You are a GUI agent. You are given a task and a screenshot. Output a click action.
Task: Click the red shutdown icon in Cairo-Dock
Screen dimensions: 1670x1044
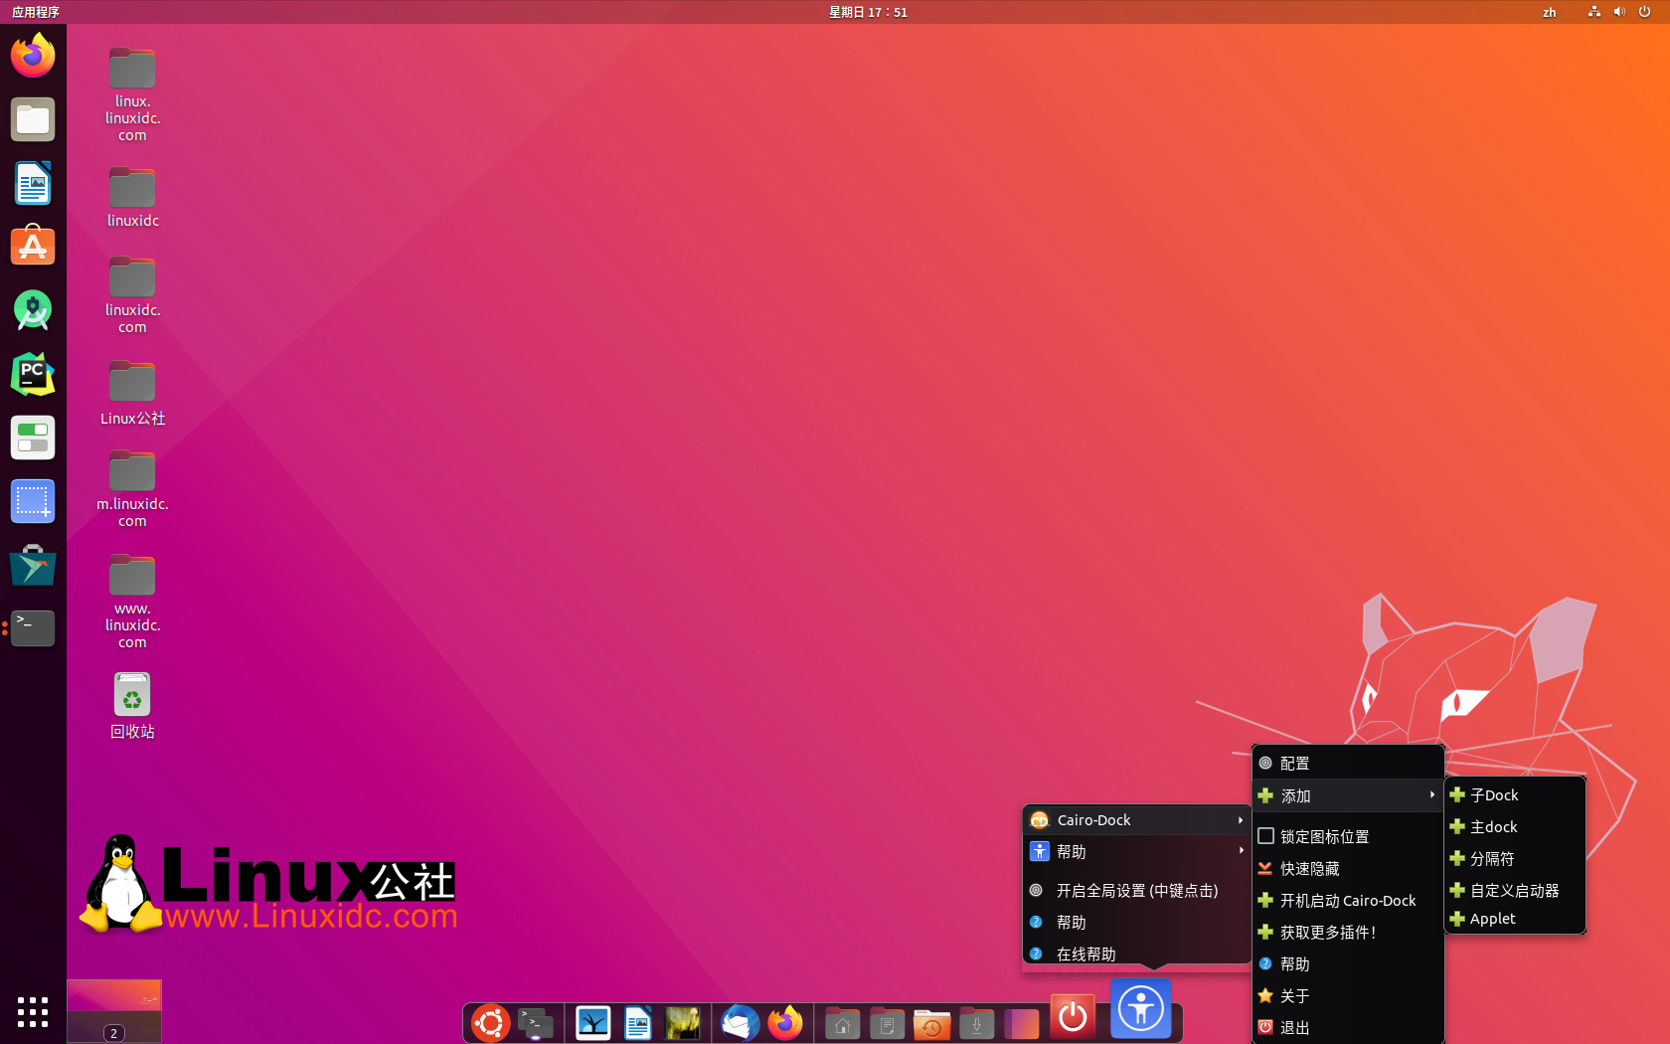[x=1072, y=1017]
